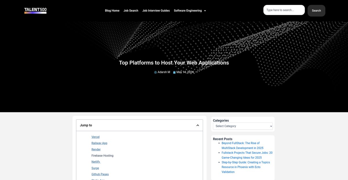Click the author name Adarsh M
Screen dimensions: 348x180
tap(164, 72)
